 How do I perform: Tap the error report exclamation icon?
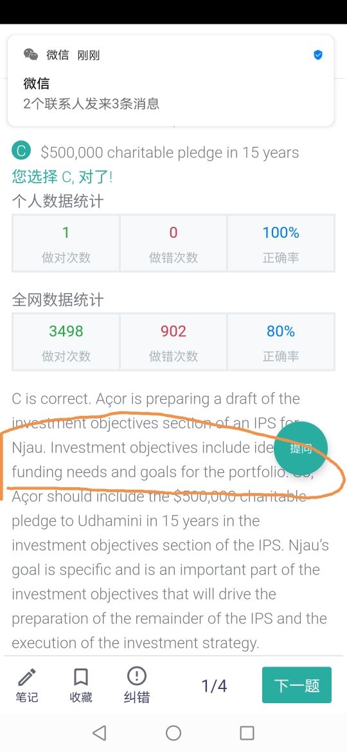coord(137,677)
